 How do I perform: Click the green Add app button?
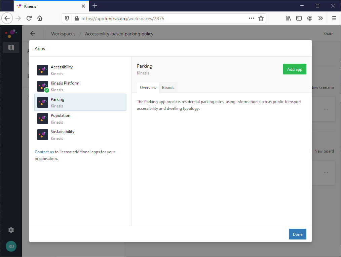[x=295, y=69]
